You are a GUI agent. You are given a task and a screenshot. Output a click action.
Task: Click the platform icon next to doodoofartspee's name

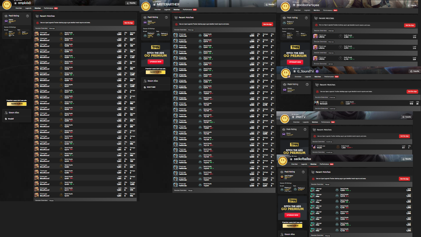coord(294,5)
